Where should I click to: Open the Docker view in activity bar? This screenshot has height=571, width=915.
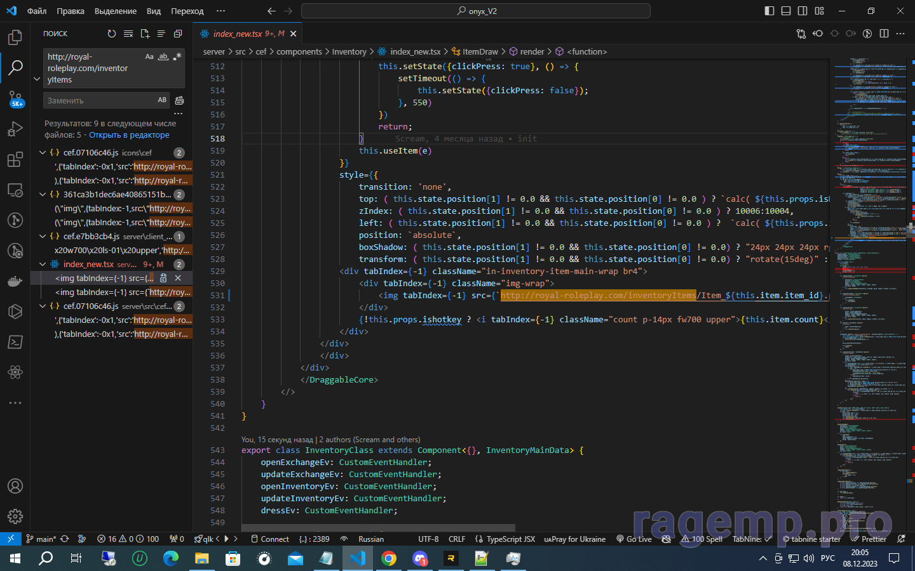(15, 281)
